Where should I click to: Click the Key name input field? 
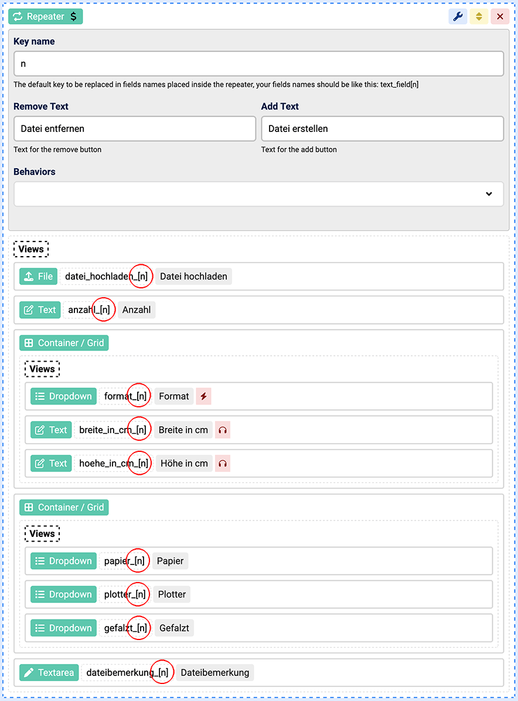pyautogui.click(x=258, y=64)
